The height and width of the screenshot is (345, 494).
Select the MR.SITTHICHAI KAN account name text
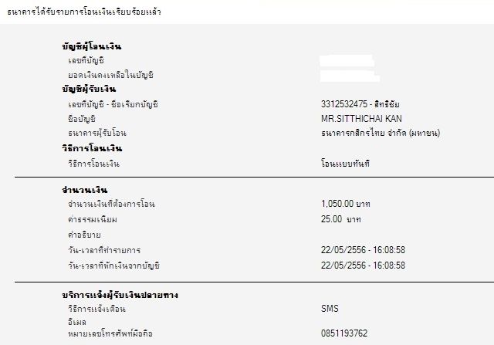[x=361, y=119]
